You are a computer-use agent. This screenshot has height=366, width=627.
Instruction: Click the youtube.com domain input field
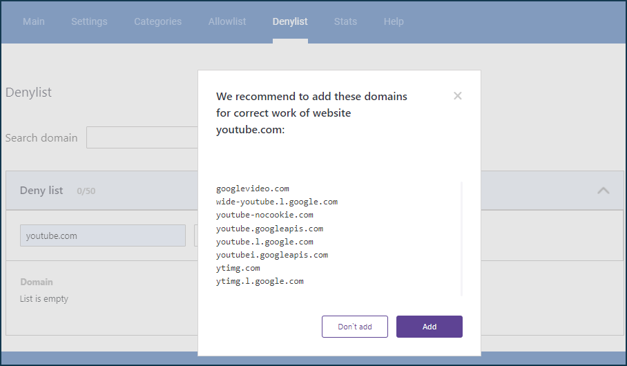103,235
